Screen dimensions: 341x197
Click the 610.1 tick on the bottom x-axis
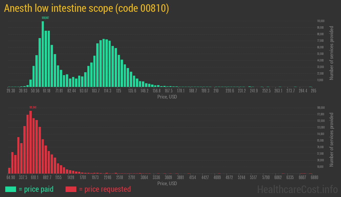click(35, 178)
